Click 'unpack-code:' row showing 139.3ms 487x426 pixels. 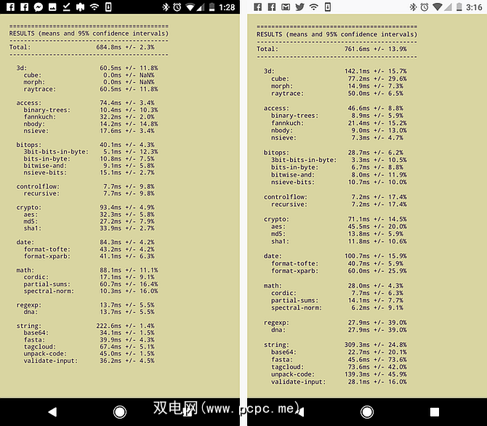[339, 374]
